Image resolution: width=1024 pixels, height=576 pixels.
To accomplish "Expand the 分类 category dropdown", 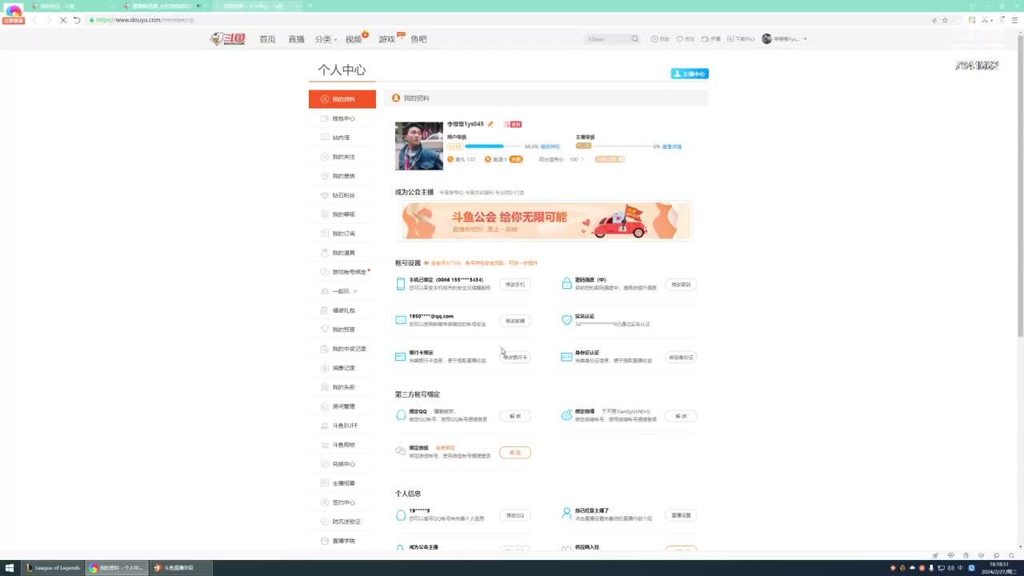I will click(325, 39).
